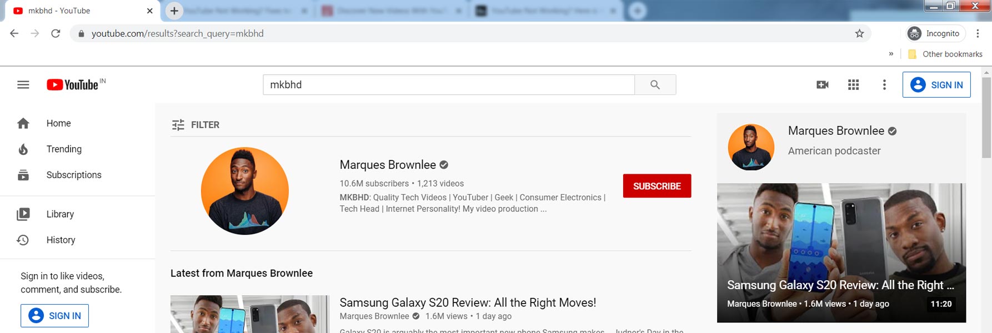Click the red SUBSCRIBE button
The width and height of the screenshot is (992, 333).
(657, 186)
